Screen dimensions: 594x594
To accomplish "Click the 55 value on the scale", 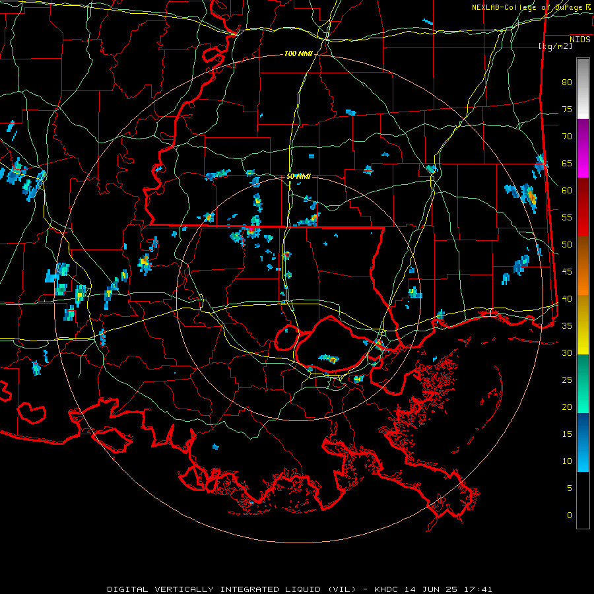I will [567, 218].
